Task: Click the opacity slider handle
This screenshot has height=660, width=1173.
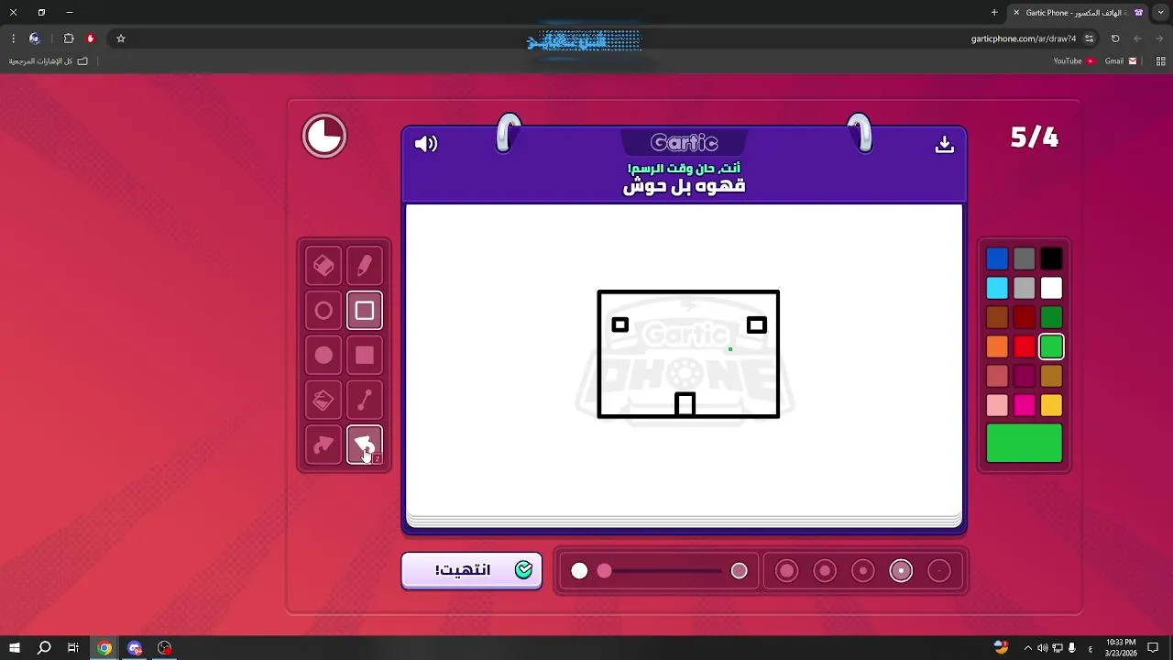Action: point(605,571)
